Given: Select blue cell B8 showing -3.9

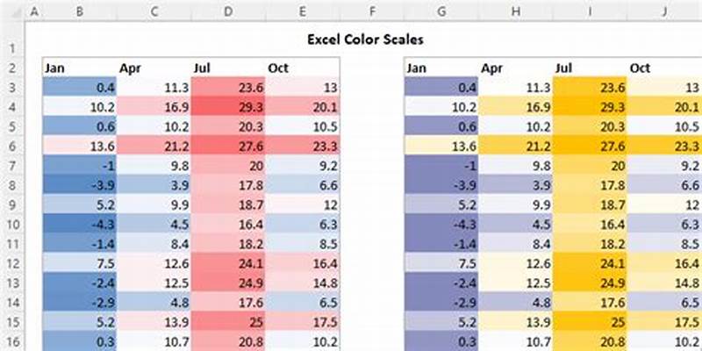Looking at the screenshot, I should (80, 185).
